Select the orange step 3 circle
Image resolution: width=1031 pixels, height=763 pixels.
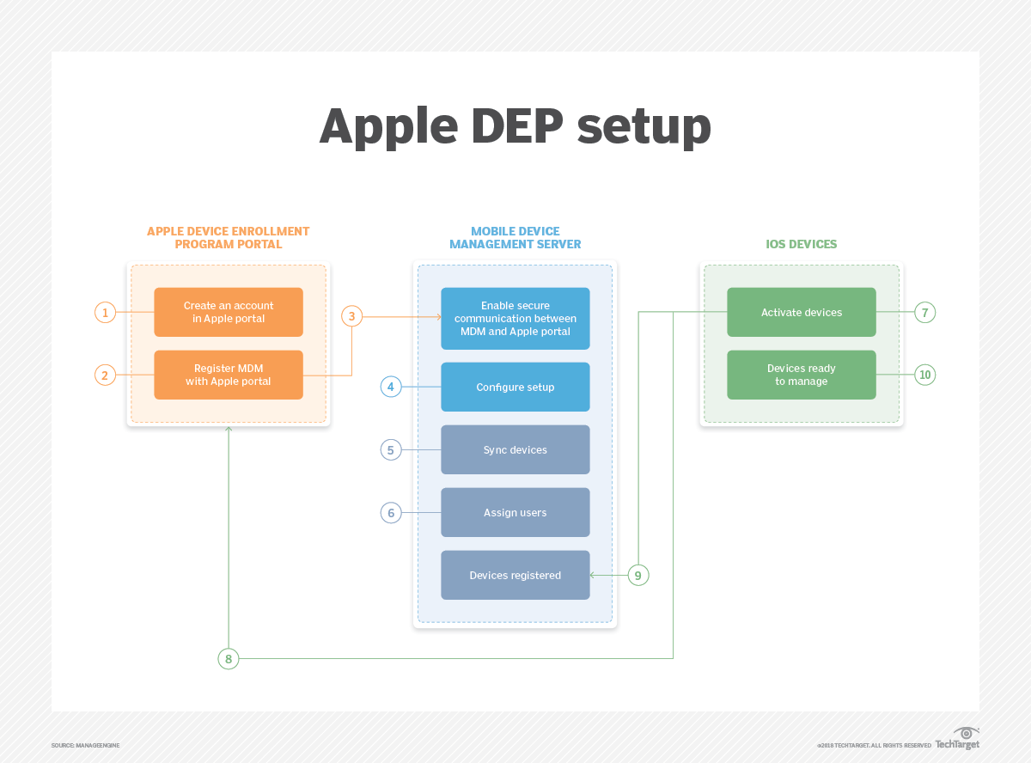(x=351, y=316)
